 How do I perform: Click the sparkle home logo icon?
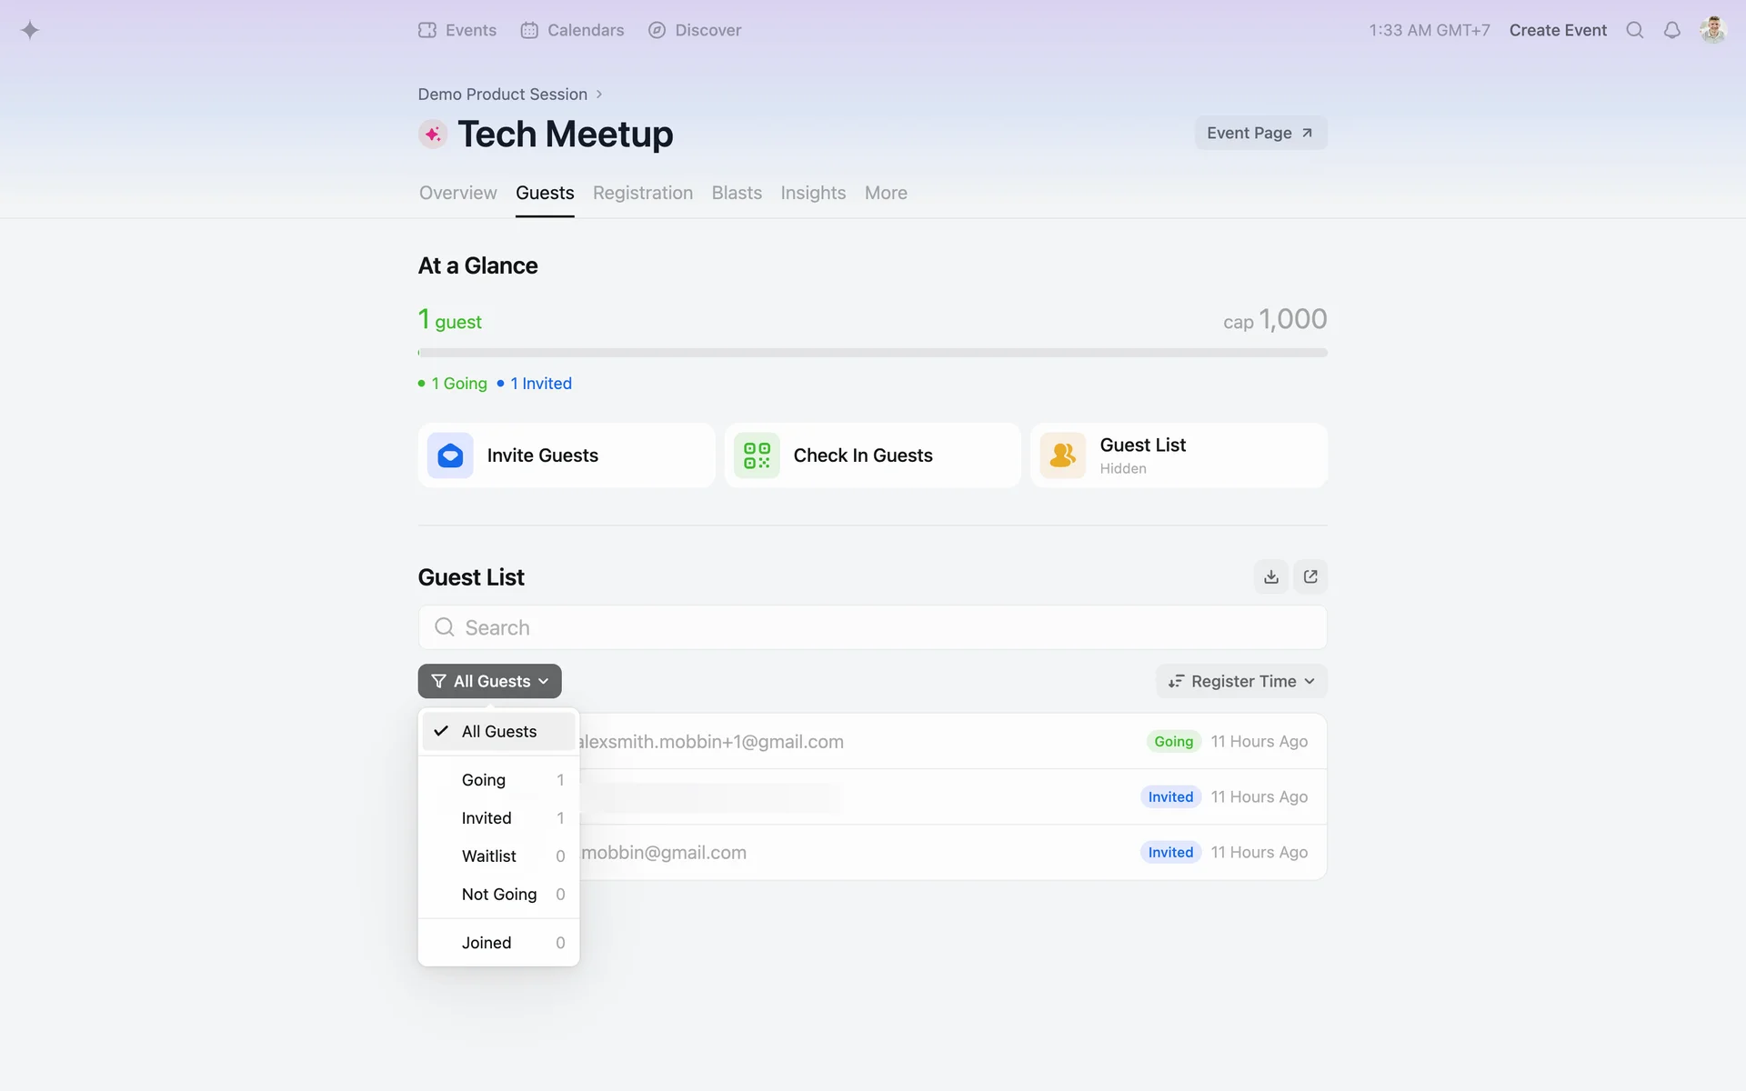pos(30,30)
